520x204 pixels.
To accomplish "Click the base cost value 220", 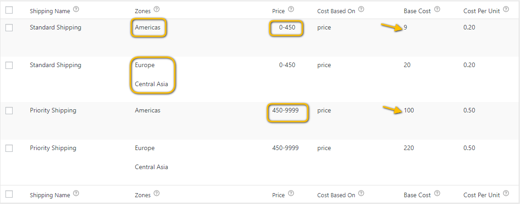I will 409,148.
